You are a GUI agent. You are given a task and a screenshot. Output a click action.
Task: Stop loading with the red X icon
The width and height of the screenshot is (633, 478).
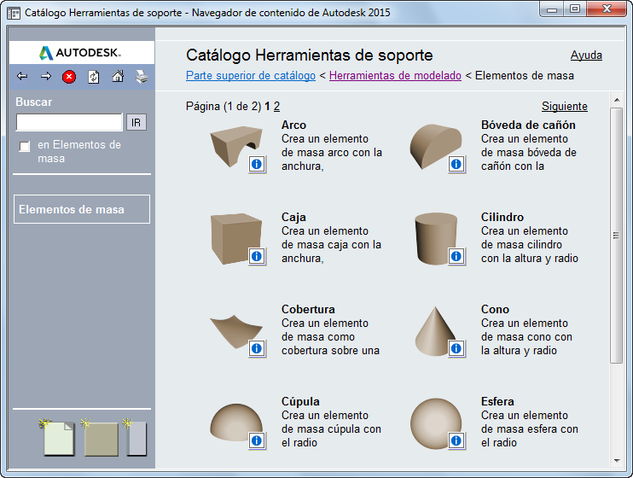click(x=69, y=76)
